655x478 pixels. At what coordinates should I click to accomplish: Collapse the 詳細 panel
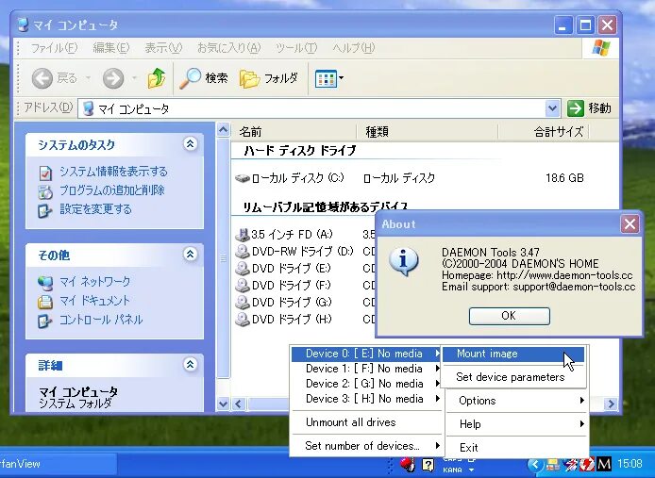tap(190, 365)
